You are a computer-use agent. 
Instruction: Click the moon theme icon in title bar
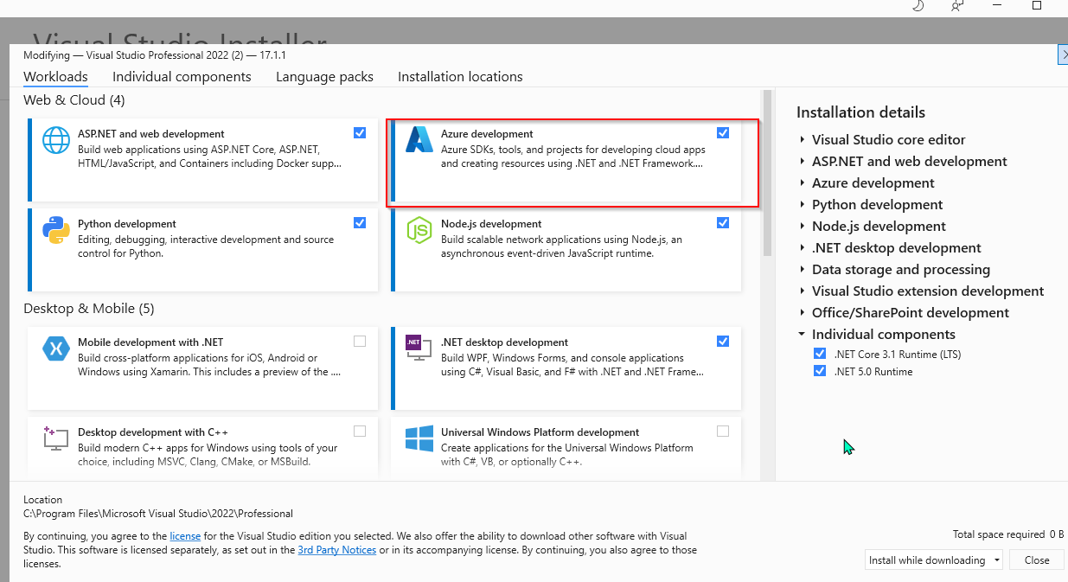(x=918, y=5)
